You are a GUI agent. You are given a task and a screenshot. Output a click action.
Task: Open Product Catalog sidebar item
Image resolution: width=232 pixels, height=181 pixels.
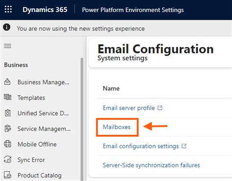pyautogui.click(x=40, y=175)
